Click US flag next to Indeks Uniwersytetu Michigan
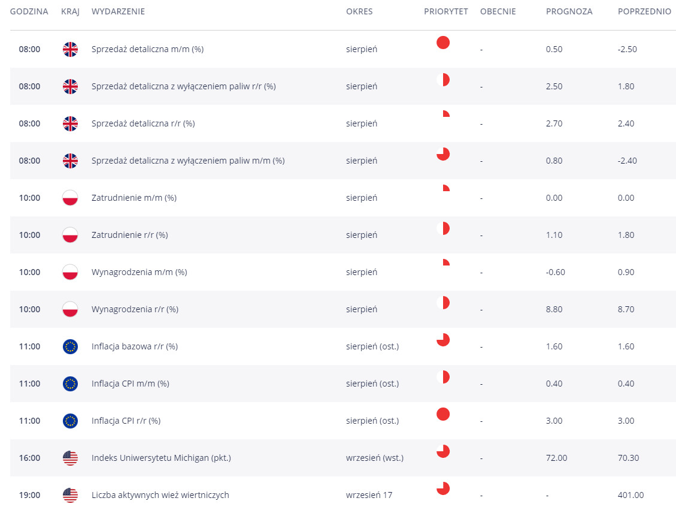Image resolution: width=676 pixels, height=510 pixels. (70, 458)
